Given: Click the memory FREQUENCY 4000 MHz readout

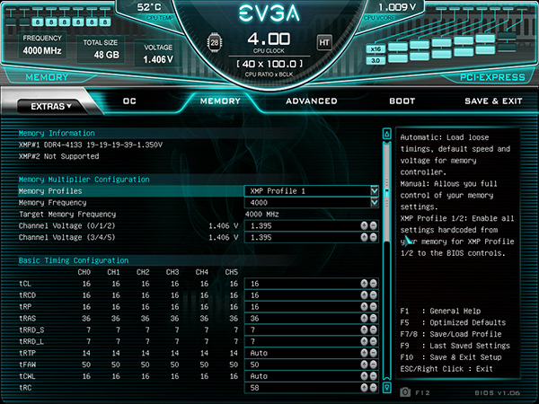Looking at the screenshot, I should click(42, 45).
